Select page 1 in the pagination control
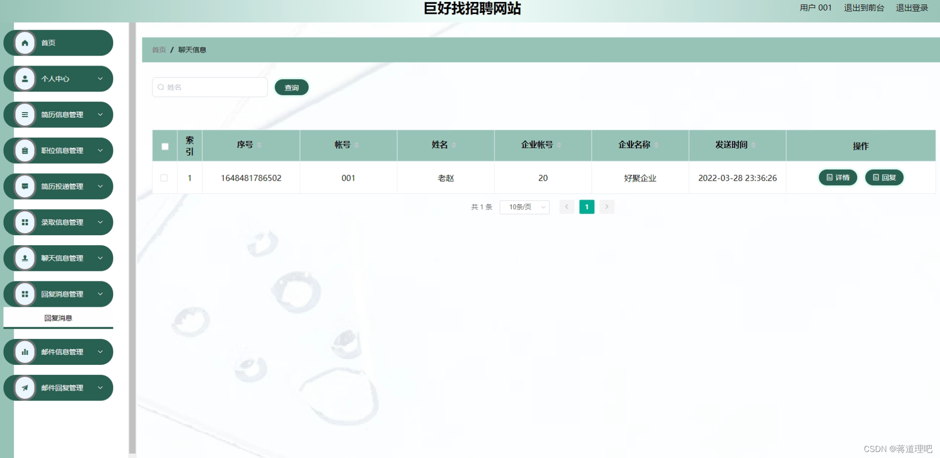Screen dimensions: 940x458 click(586, 207)
